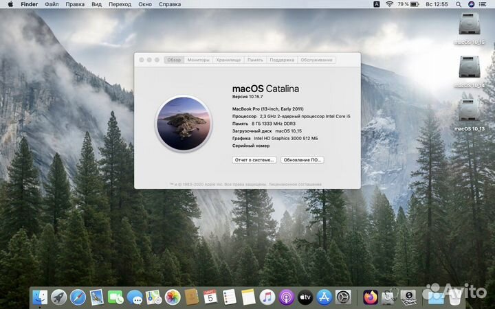This screenshot has width=495, height=309.
Task: Open the Переход menu
Action: pos(120,4)
